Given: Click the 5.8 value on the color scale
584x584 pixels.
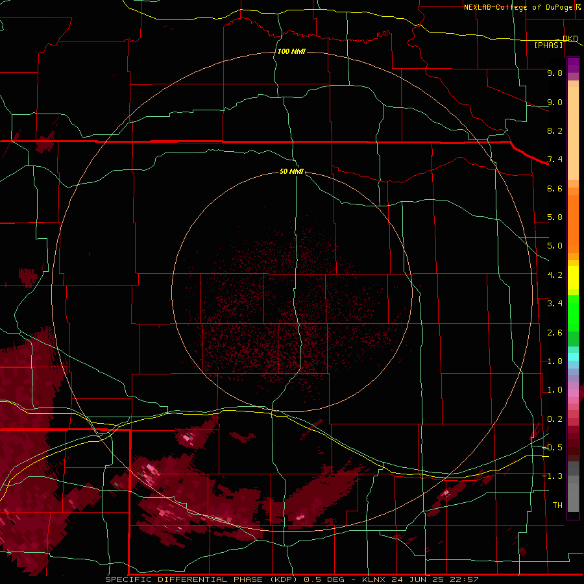Looking at the screenshot, I should tap(555, 217).
